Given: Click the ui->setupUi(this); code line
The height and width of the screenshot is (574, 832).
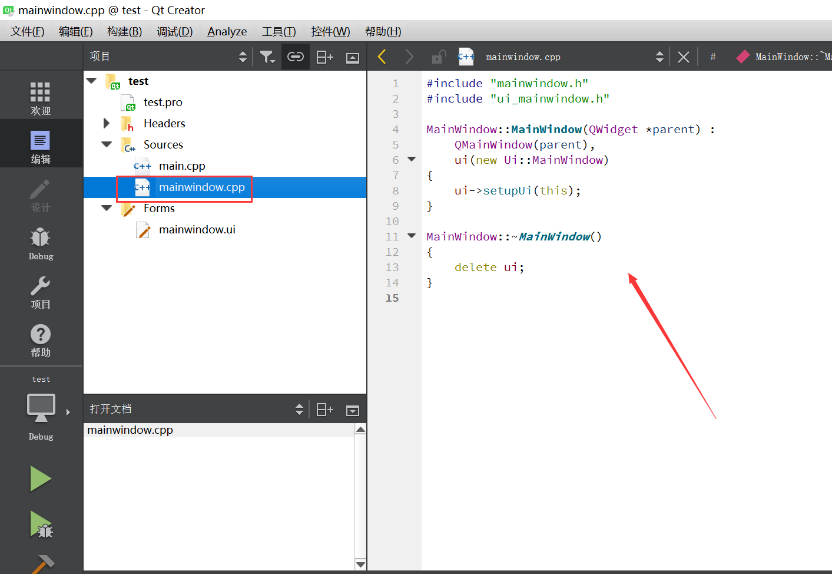Looking at the screenshot, I should point(518,191).
